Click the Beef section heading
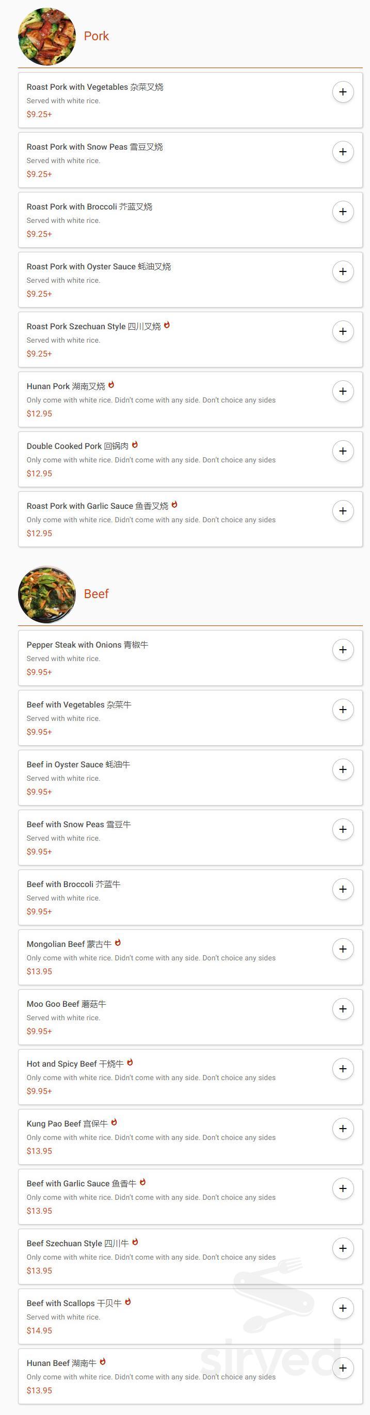Viewport: 370px width, 1415px height. tap(96, 594)
